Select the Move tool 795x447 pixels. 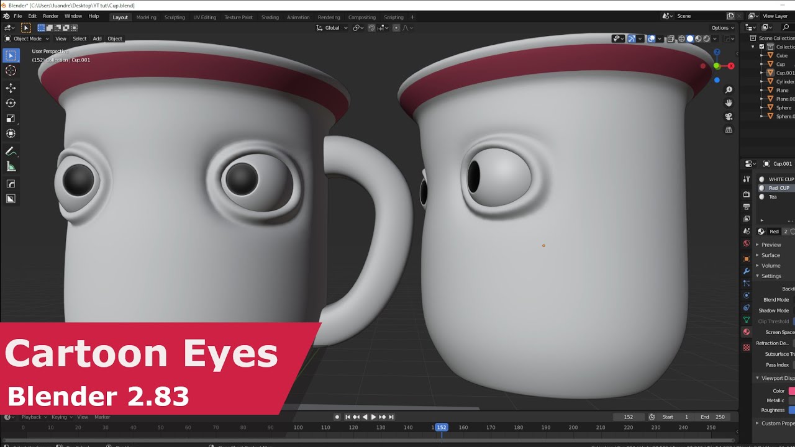click(x=11, y=88)
